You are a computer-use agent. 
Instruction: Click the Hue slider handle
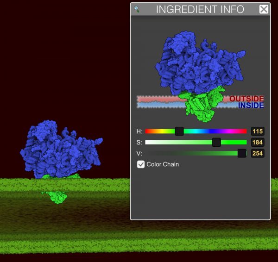click(x=179, y=131)
